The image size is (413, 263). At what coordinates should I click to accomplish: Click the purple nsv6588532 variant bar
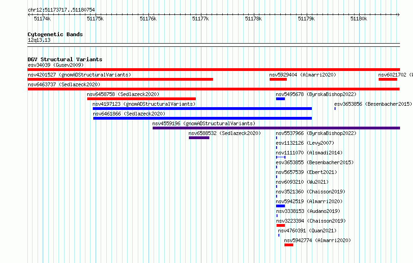[x=199, y=138]
